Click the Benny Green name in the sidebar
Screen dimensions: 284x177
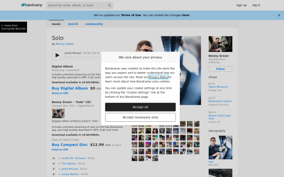(218, 56)
